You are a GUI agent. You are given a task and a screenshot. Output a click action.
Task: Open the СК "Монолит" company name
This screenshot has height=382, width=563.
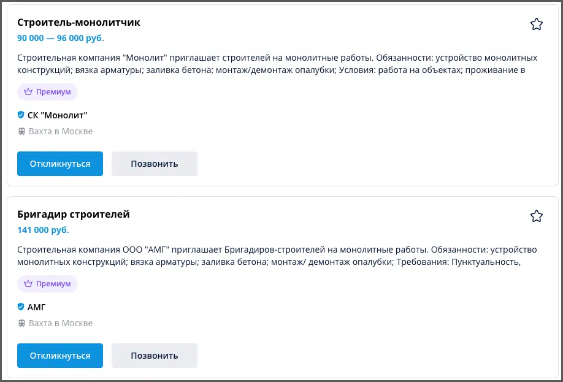pos(58,115)
